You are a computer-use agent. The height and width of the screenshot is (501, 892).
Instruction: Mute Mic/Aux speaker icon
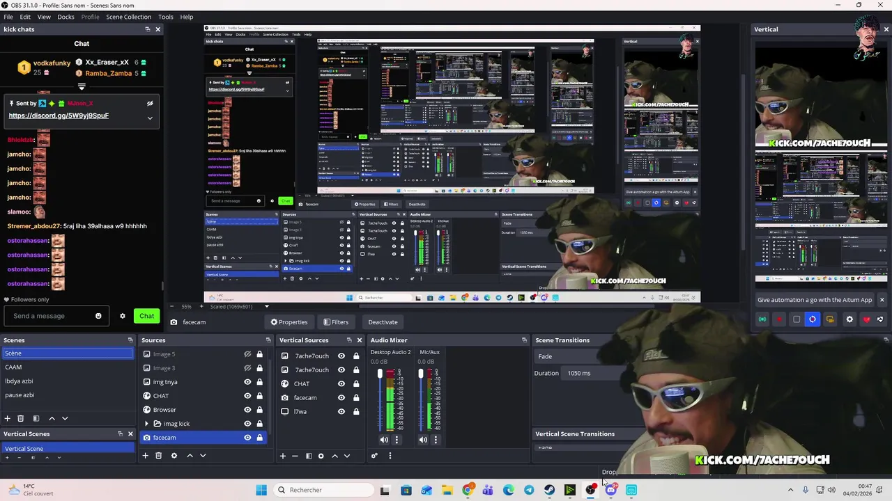pyautogui.click(x=423, y=440)
